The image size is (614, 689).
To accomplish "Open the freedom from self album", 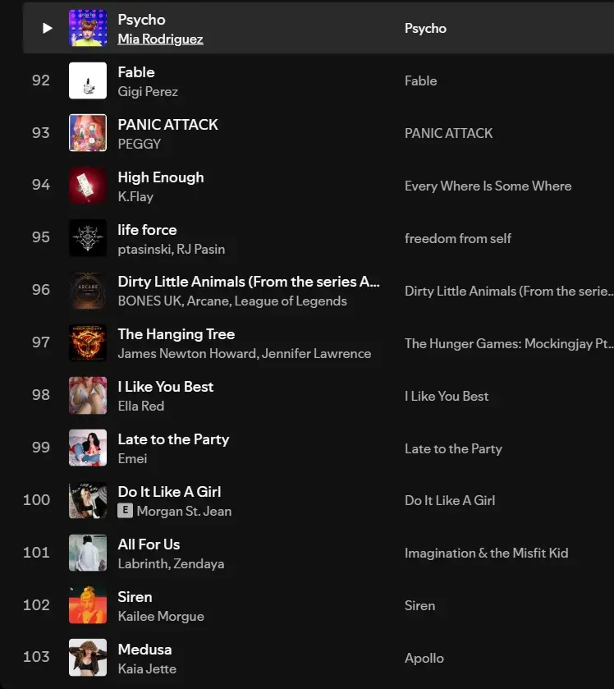I will coord(457,238).
